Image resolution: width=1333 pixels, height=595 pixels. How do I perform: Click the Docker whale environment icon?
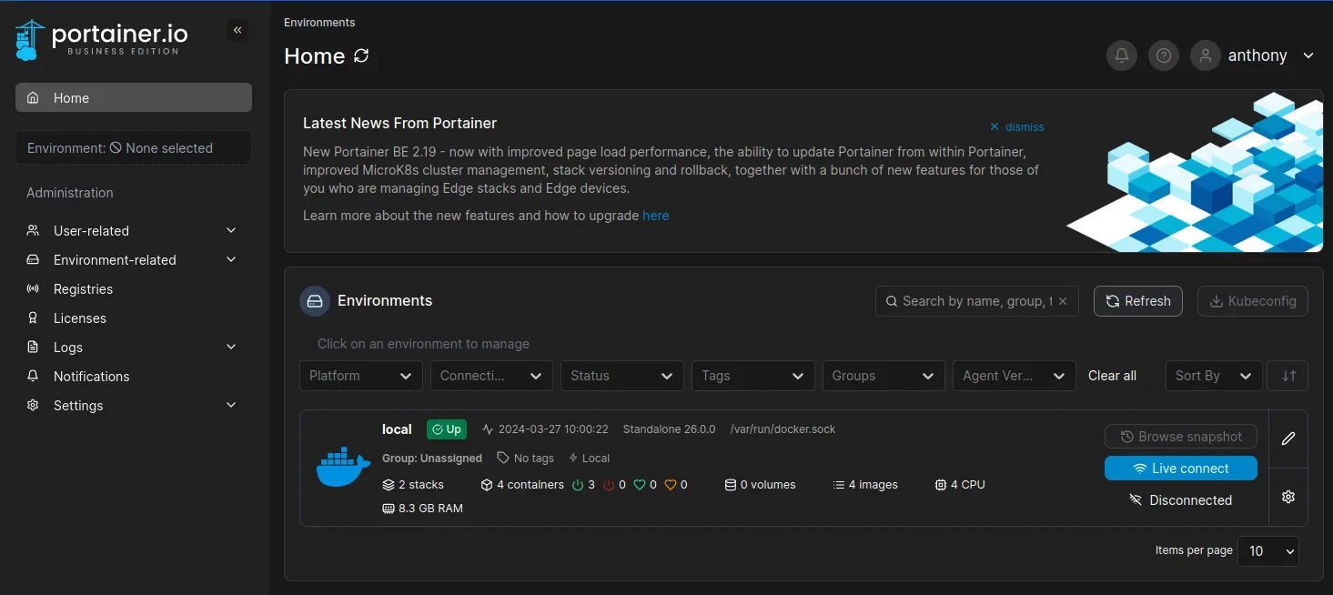click(x=343, y=468)
